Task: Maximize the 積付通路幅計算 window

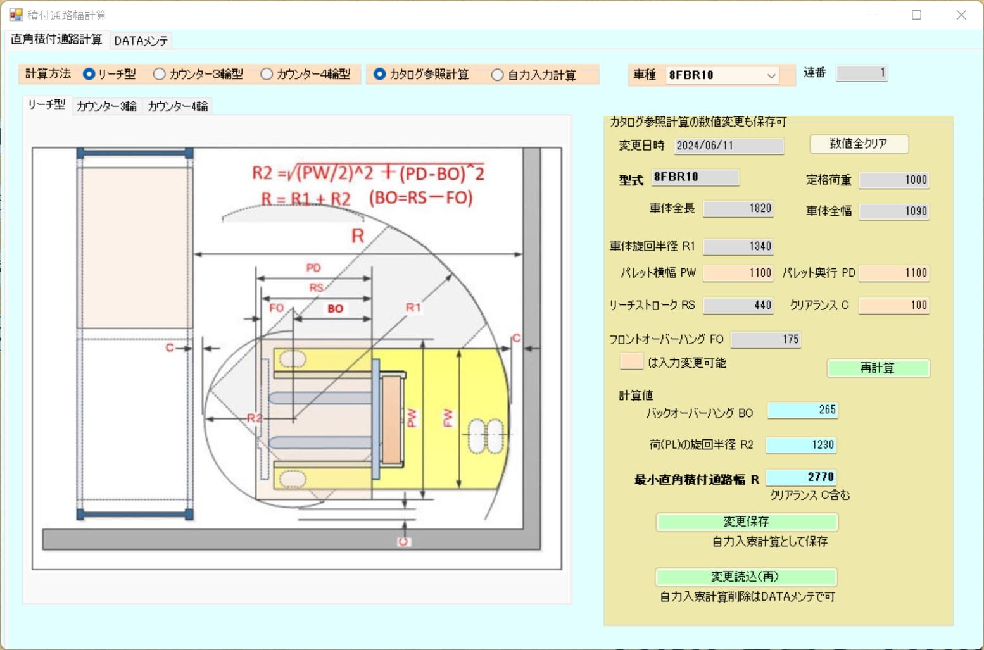Action: point(916,15)
